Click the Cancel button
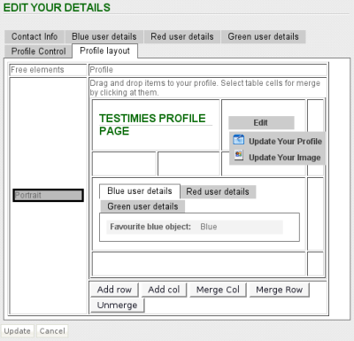The width and height of the screenshot is (354, 341). (52, 331)
